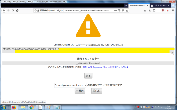Click the 恒久的 button
178x110 pixels.
coord(97,91)
